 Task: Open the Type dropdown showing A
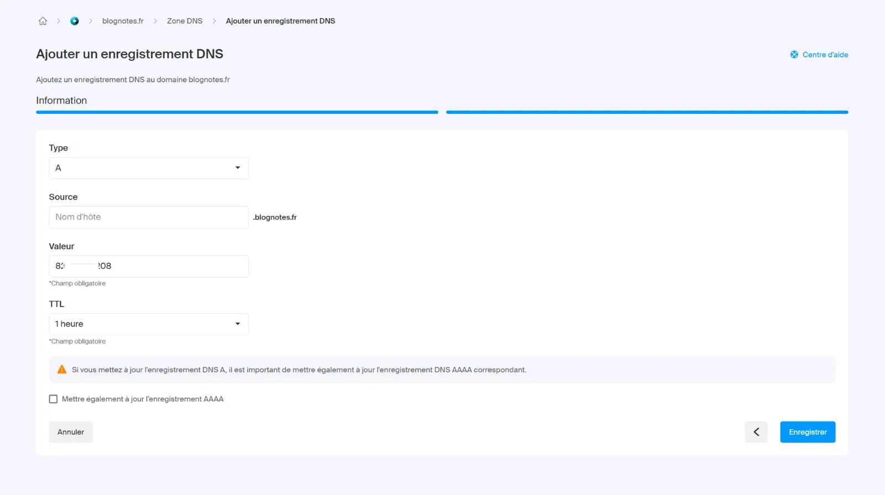point(148,168)
